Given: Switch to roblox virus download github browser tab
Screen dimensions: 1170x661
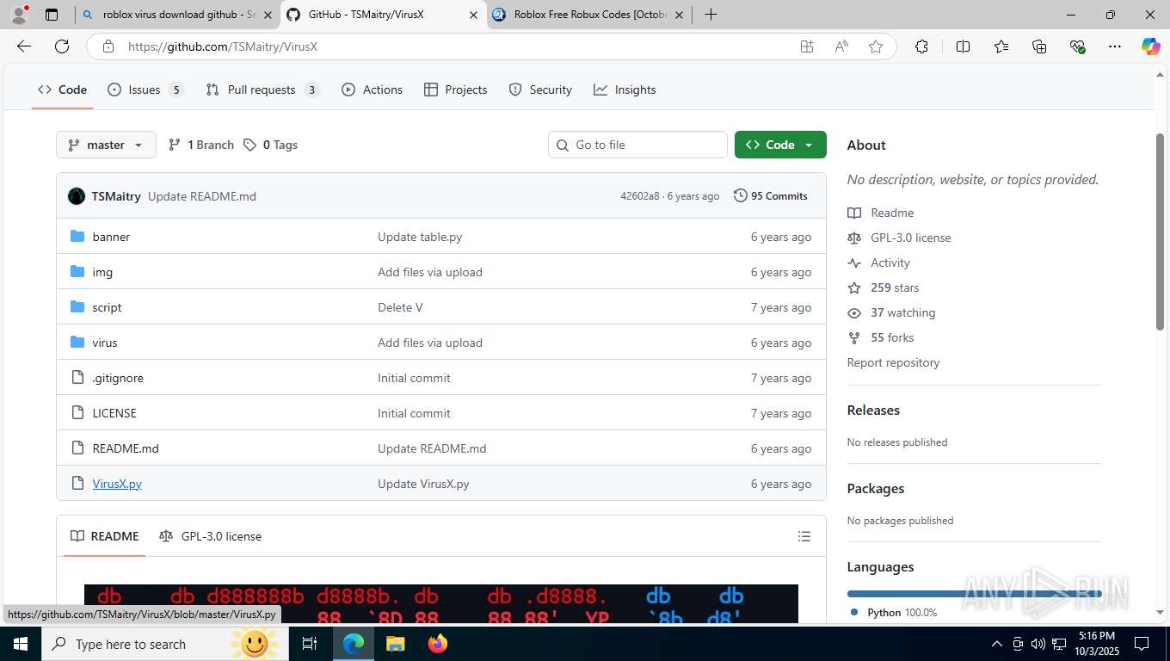Looking at the screenshot, I should 178,15.
